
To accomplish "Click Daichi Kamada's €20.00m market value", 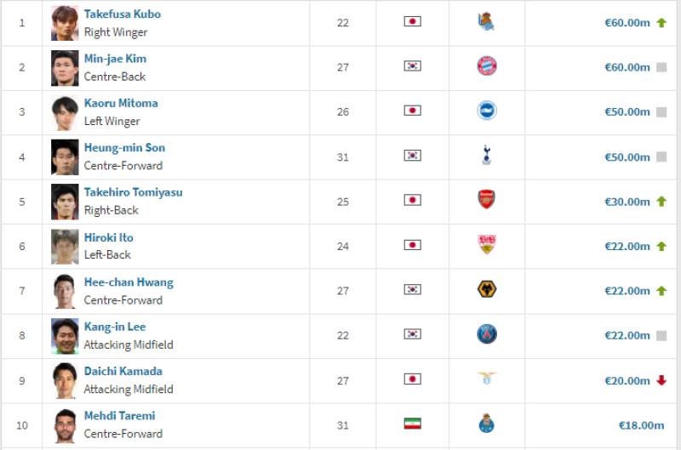I will point(627,380).
